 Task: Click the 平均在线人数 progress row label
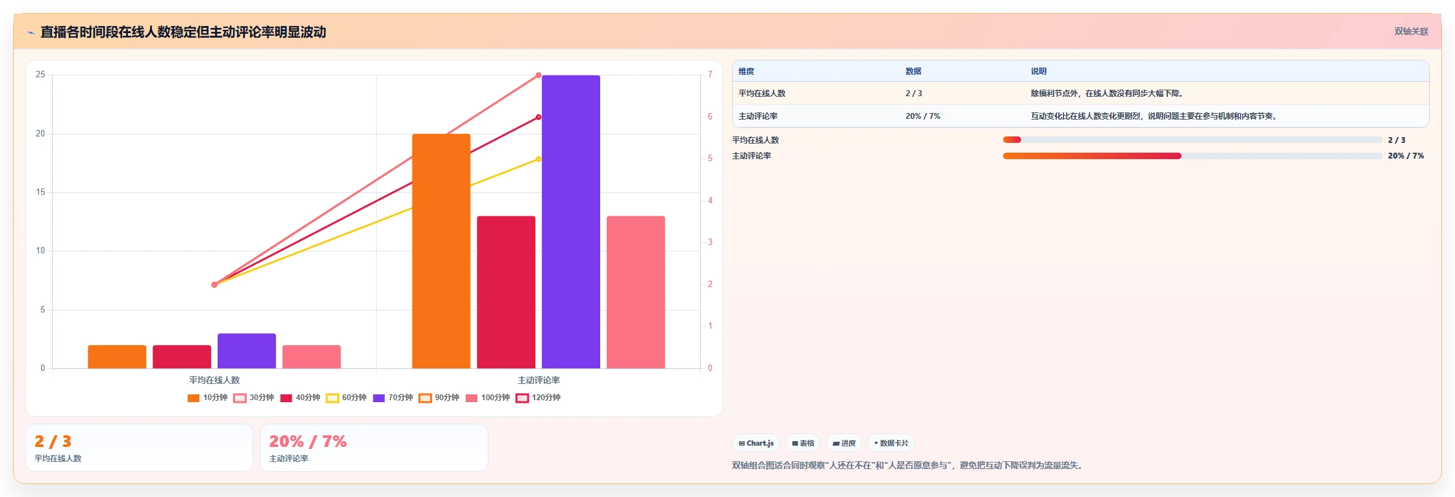tap(755, 140)
